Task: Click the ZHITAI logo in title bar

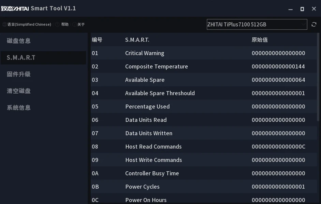Action: click(15, 8)
